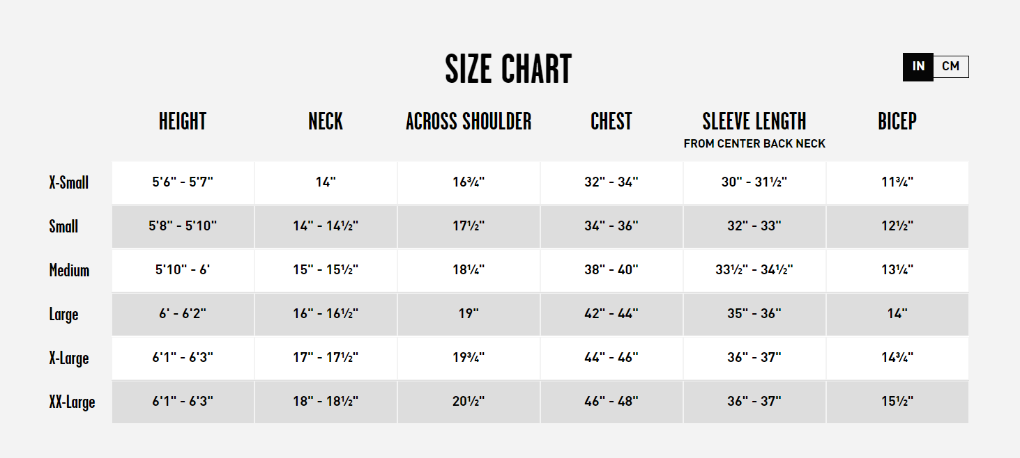Click the XX-Large row label

72,402
